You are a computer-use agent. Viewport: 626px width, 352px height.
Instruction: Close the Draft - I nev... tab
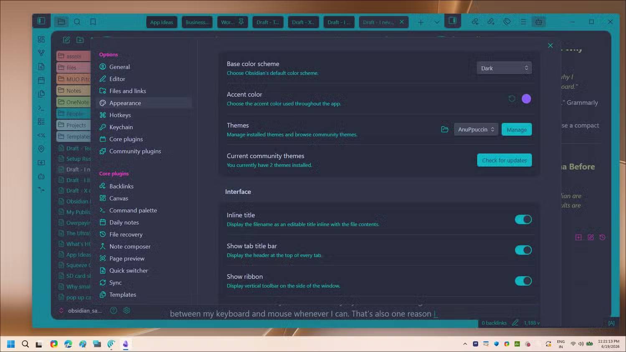(x=402, y=22)
